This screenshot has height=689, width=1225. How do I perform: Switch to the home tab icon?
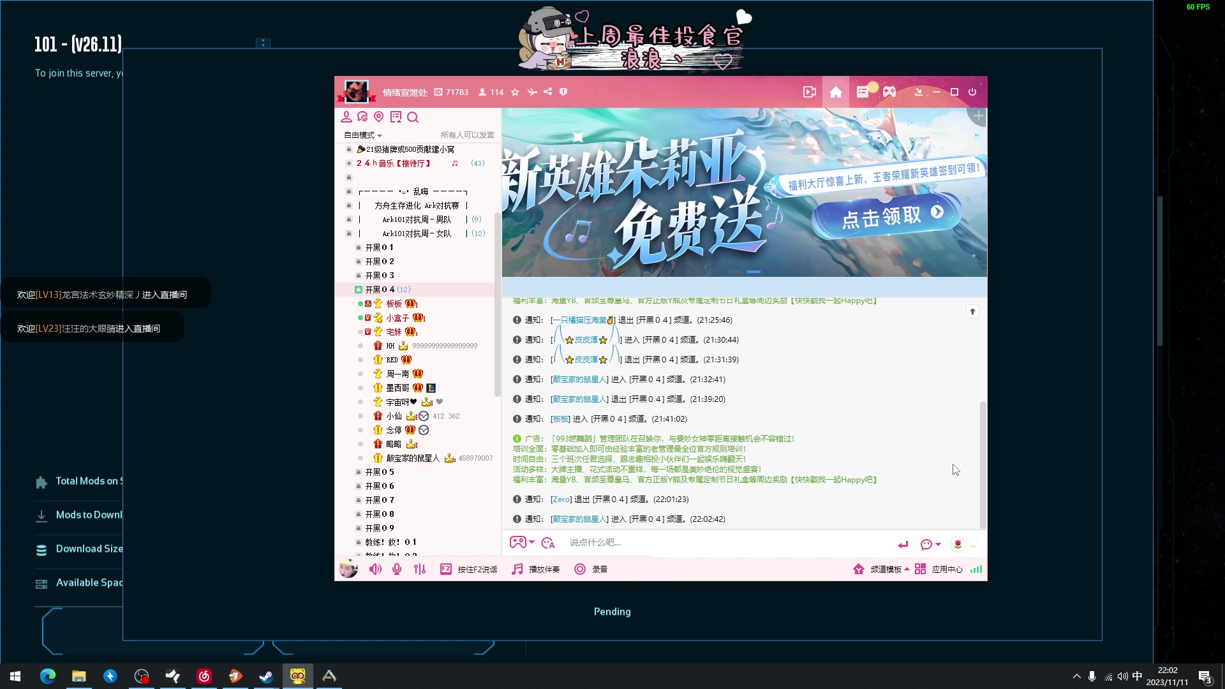(836, 93)
